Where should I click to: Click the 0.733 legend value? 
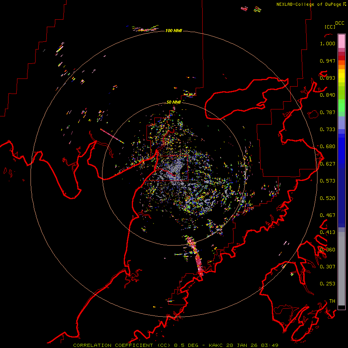click(x=328, y=130)
